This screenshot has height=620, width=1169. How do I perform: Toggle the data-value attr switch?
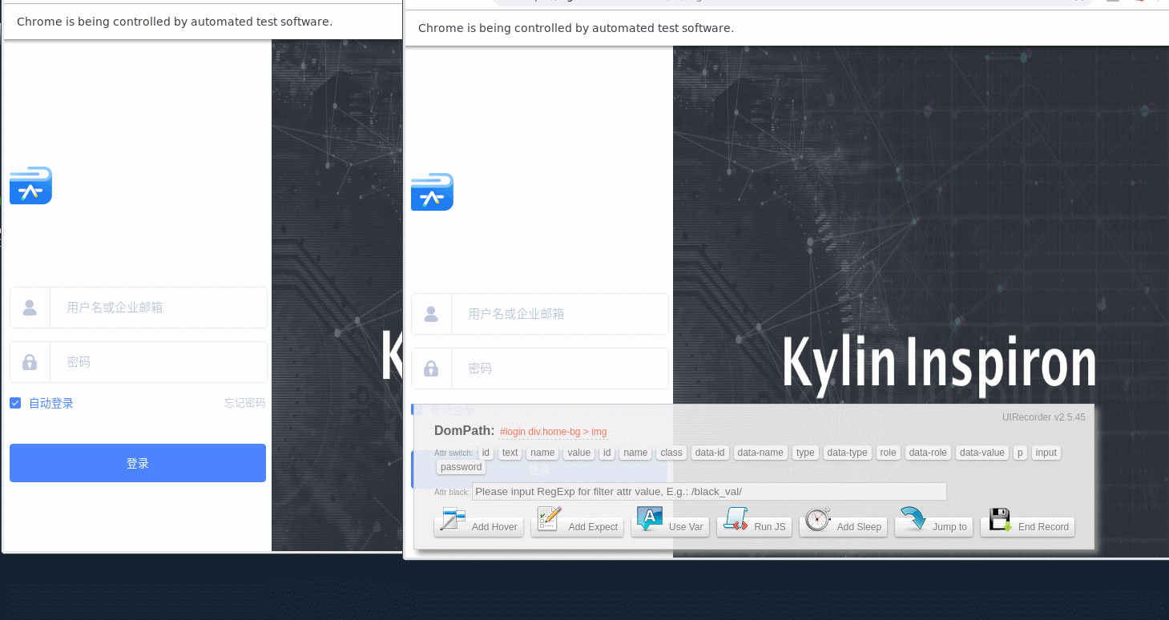pyautogui.click(x=982, y=453)
